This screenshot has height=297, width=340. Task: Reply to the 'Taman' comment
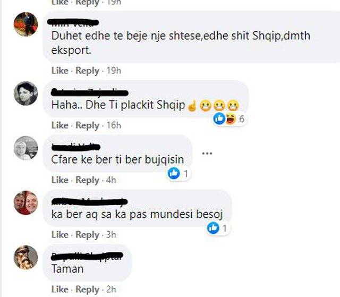point(87,290)
